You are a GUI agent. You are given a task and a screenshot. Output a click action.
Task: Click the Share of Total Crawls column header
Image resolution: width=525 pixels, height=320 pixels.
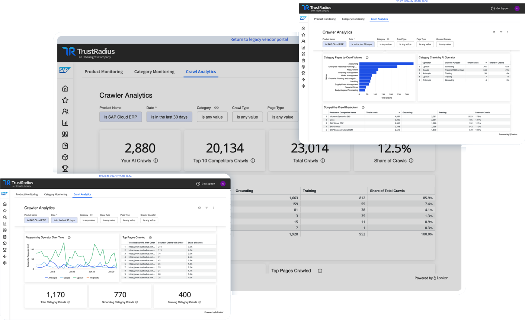click(387, 191)
